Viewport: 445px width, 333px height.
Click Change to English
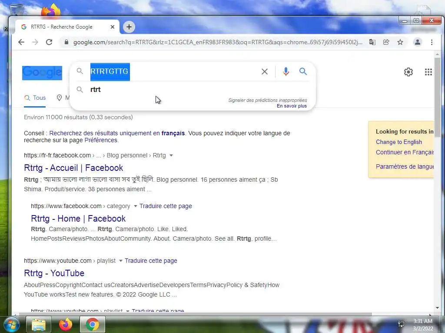pos(399,142)
